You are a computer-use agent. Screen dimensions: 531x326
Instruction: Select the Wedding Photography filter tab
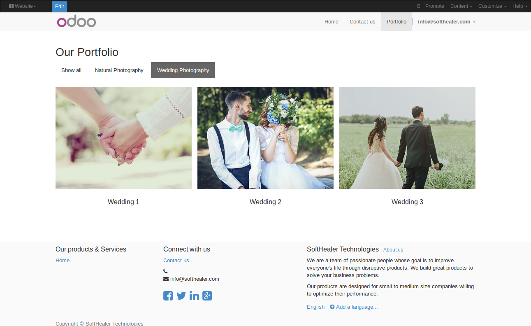183,70
